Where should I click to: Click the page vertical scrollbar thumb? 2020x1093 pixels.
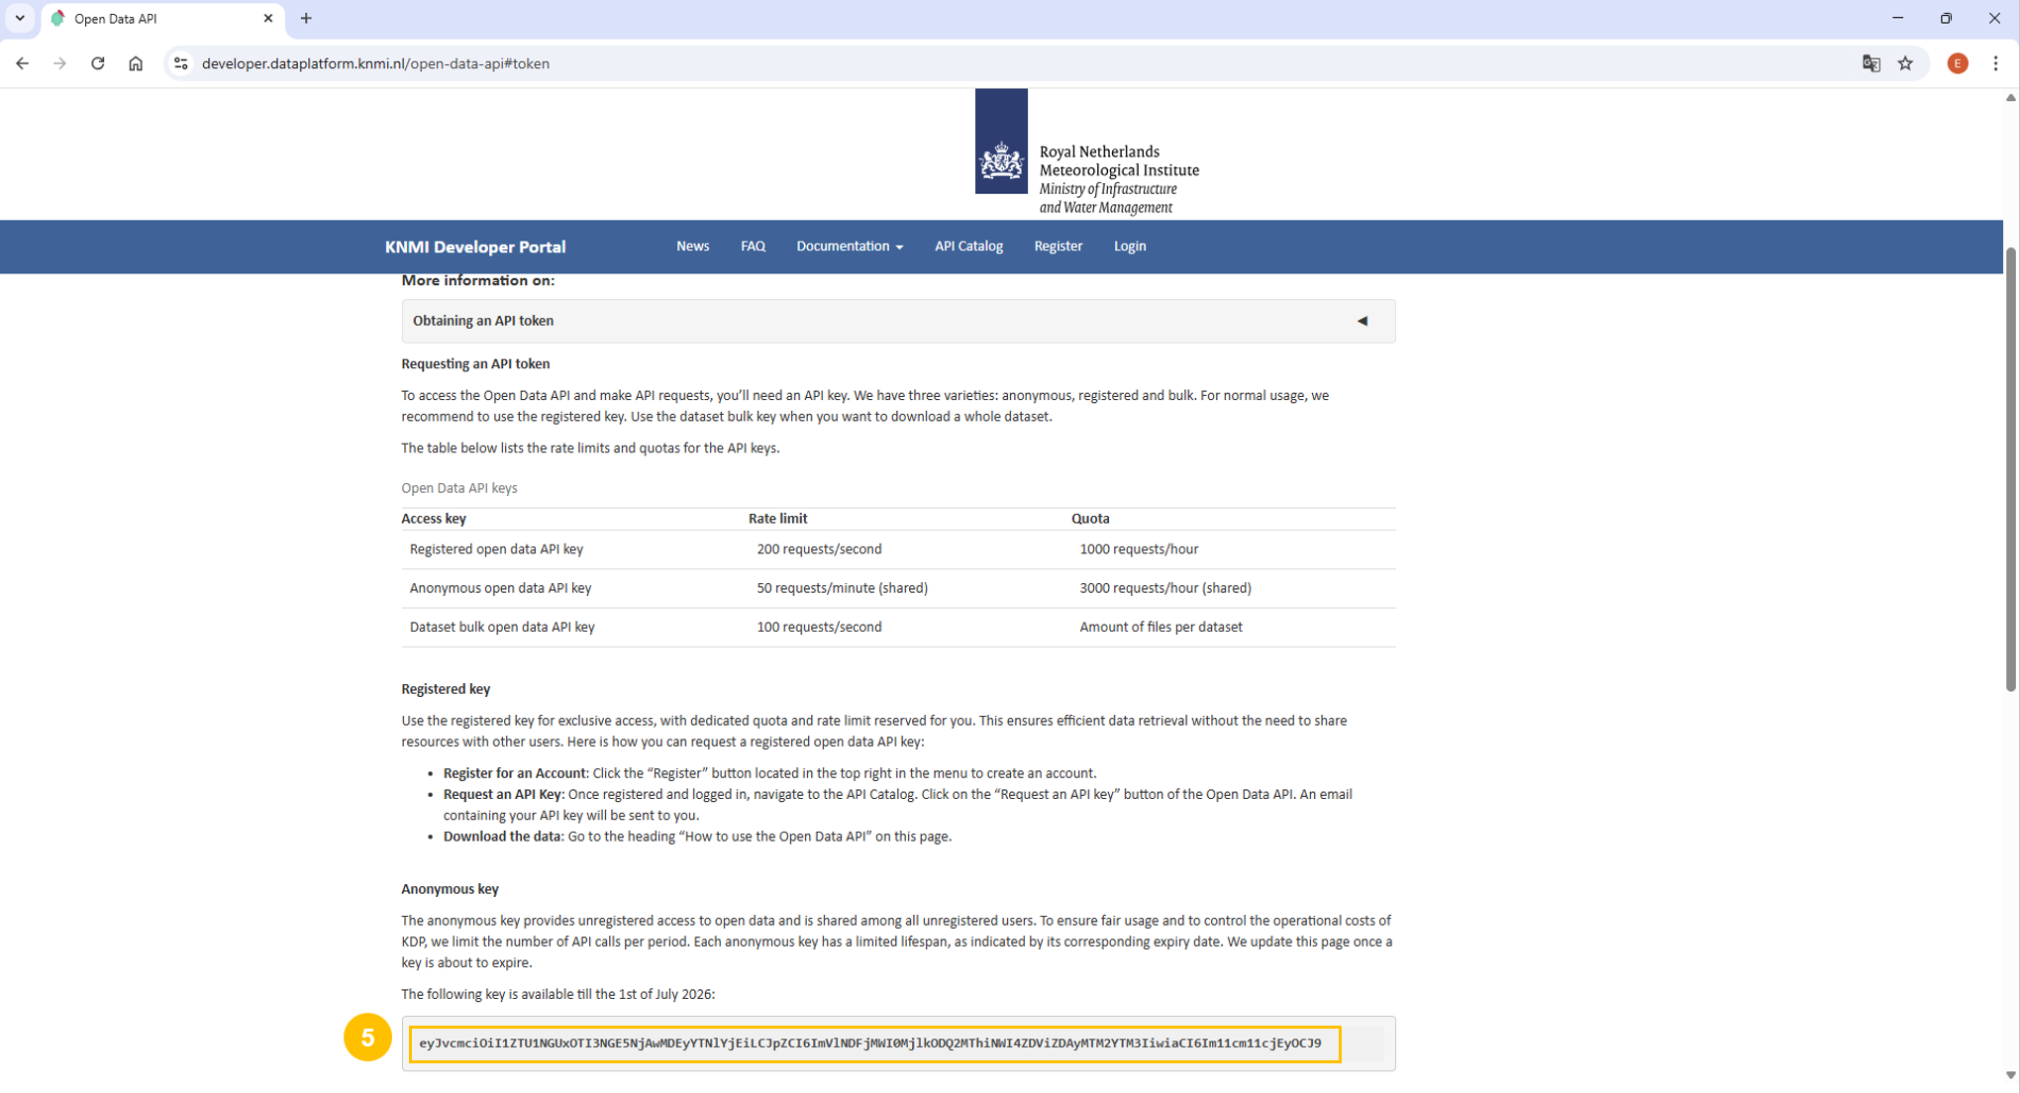coord(2010,470)
